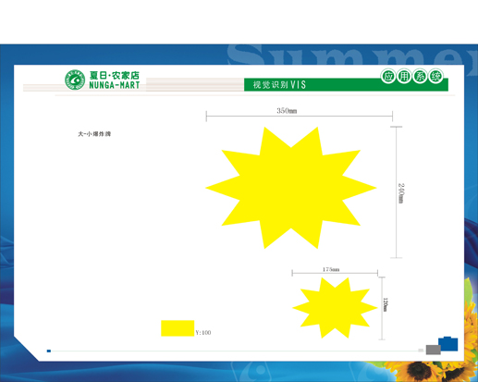Viewport: 478px width, 382px height.
Task: Click the round green Nunga-Mart logo emblem
Action: click(75, 80)
